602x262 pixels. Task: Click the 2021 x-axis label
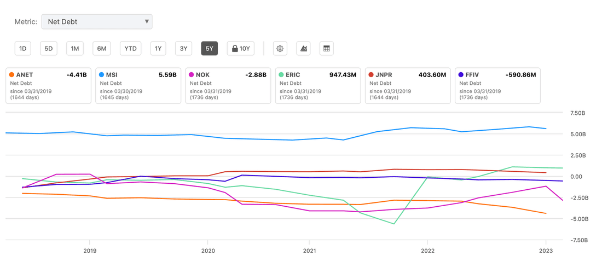[309, 251]
